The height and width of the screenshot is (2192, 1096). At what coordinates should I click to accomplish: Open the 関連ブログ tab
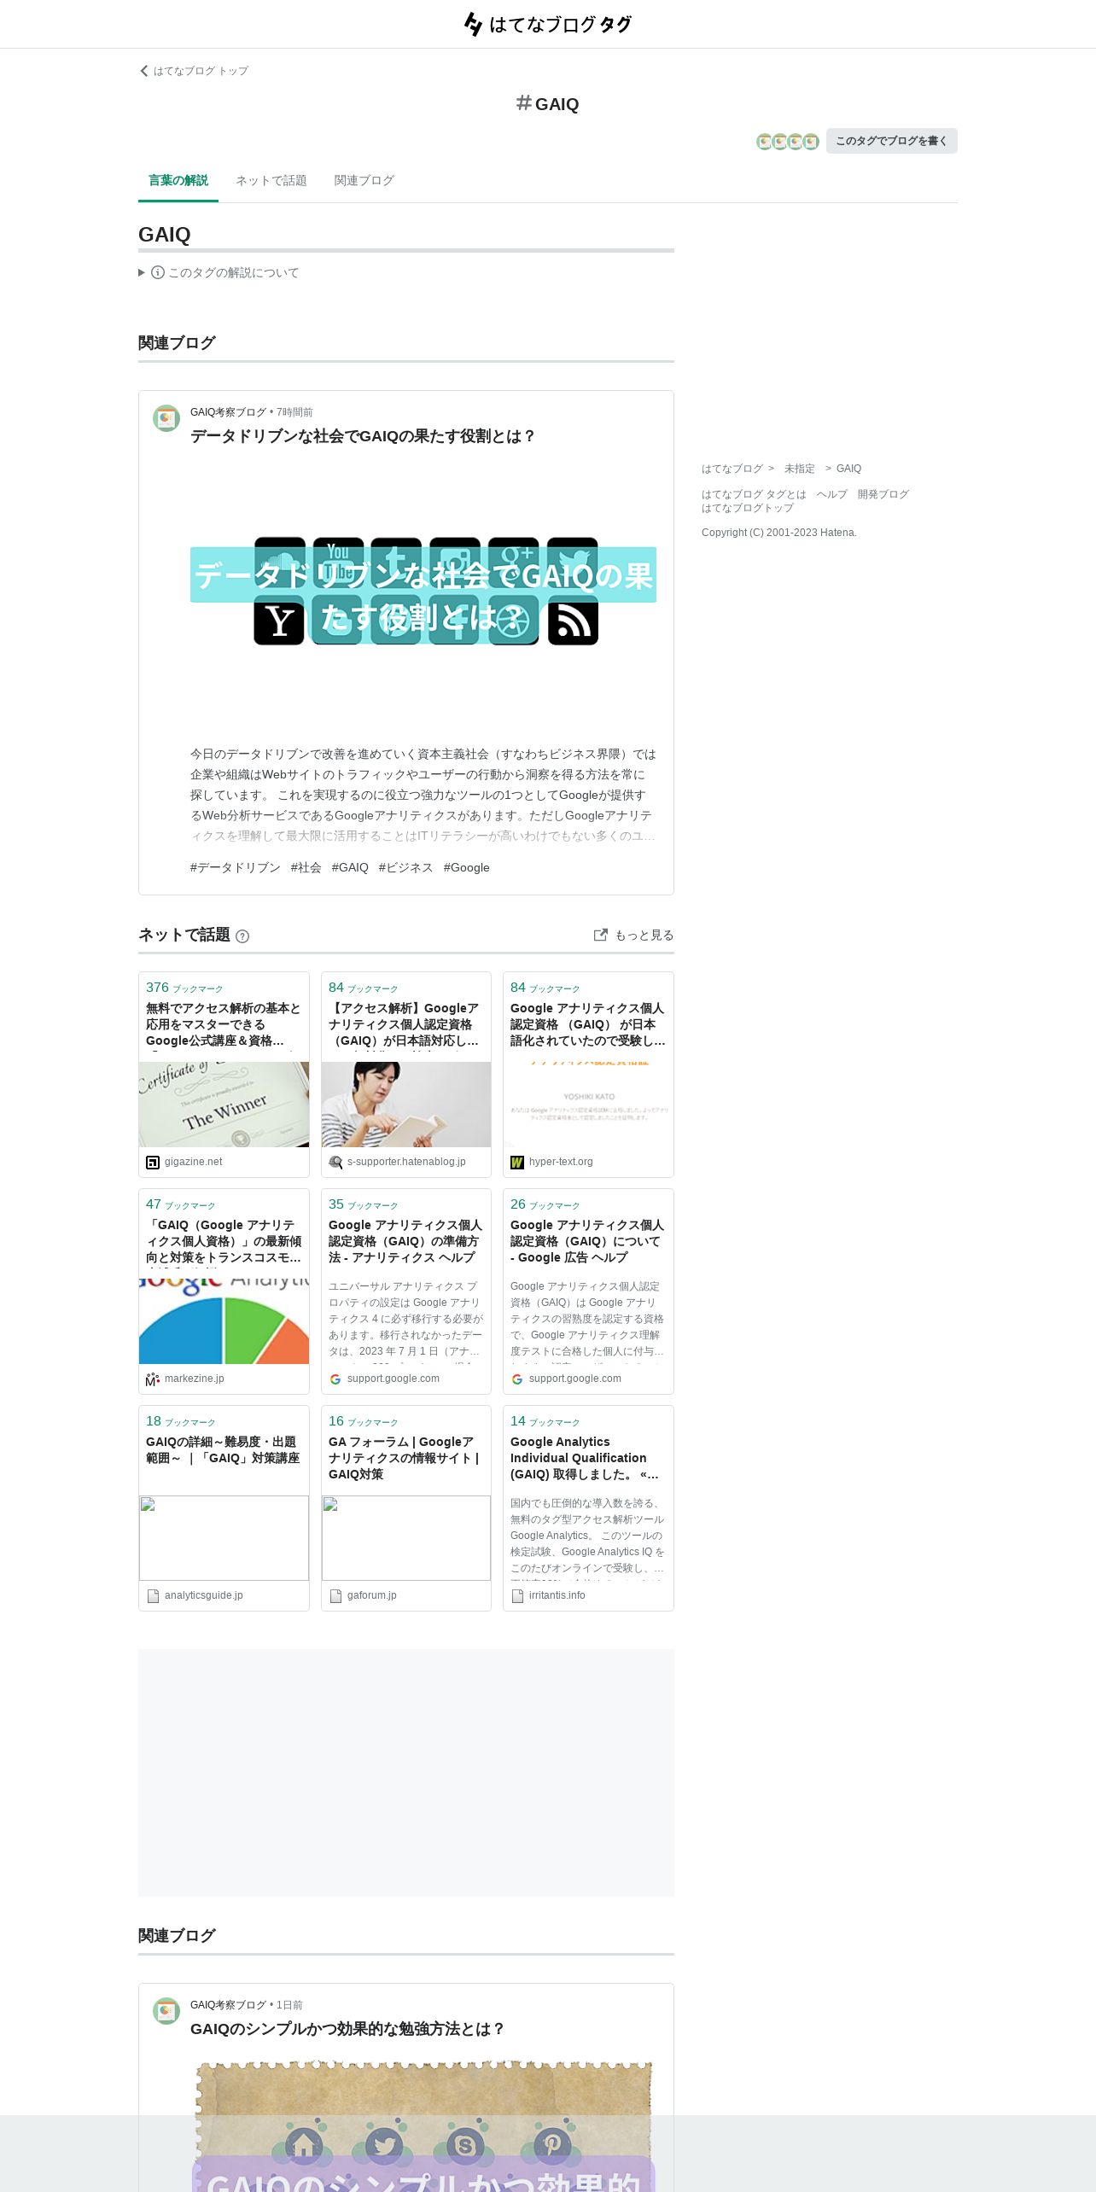(364, 180)
